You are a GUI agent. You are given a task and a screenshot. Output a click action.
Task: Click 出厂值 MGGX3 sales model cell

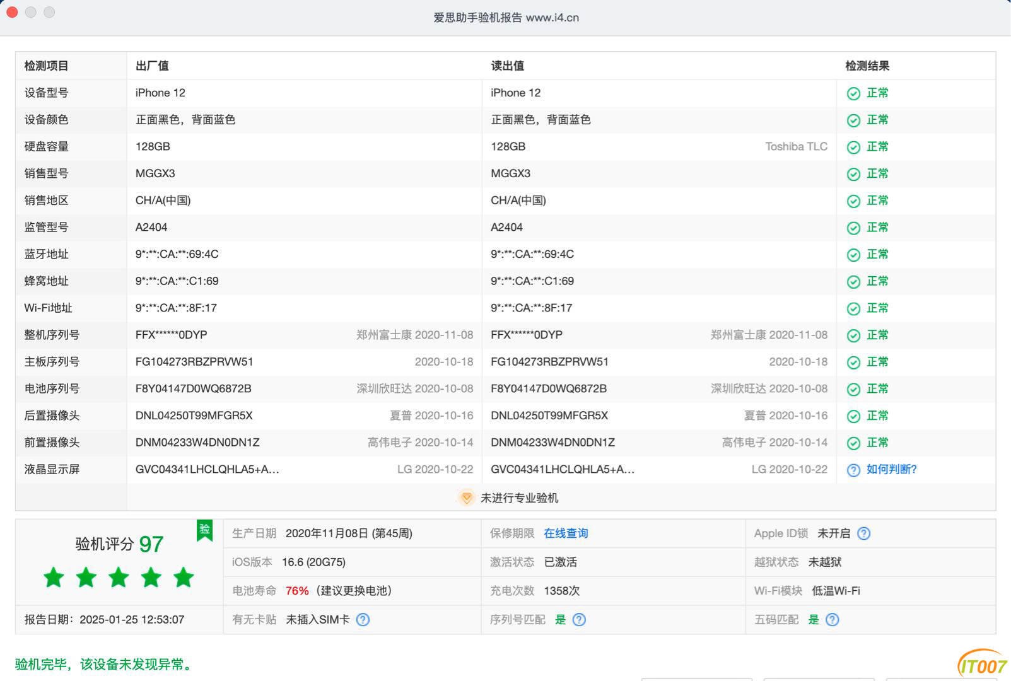[x=155, y=173]
